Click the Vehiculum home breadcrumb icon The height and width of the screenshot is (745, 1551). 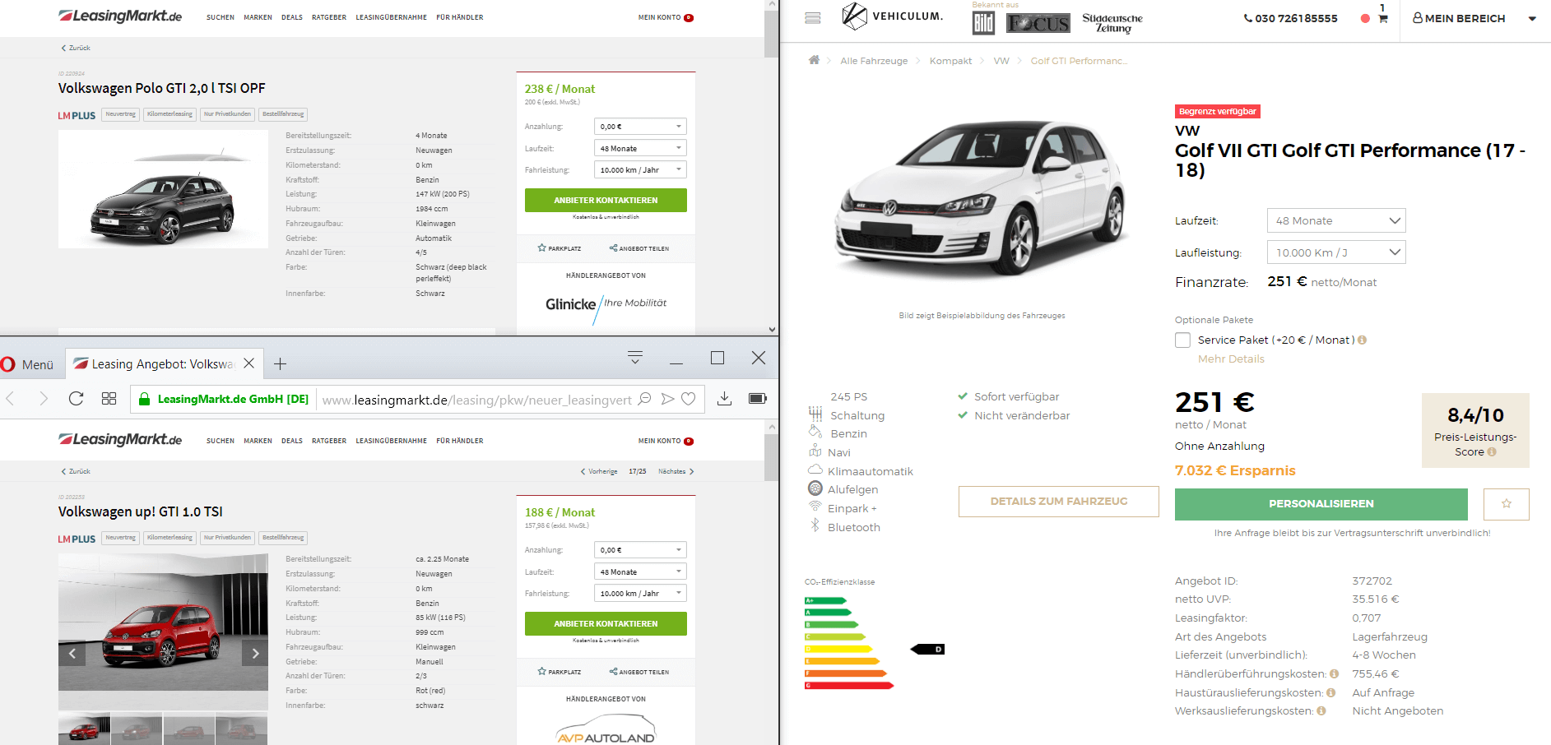[814, 60]
